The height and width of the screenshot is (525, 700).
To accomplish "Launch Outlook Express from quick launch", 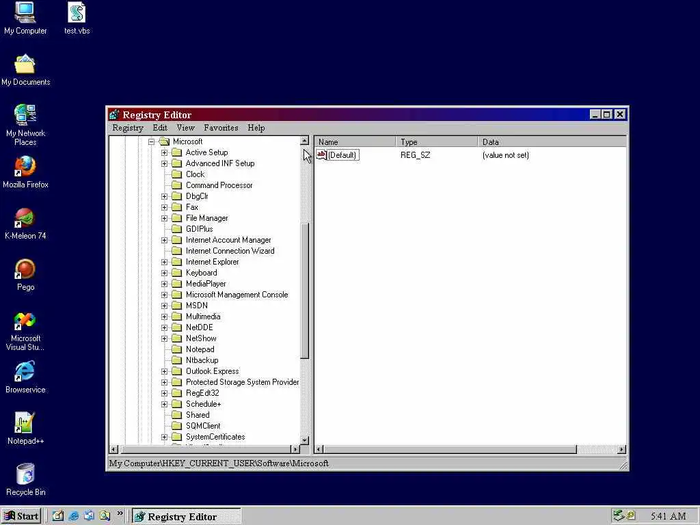I will pos(90,516).
